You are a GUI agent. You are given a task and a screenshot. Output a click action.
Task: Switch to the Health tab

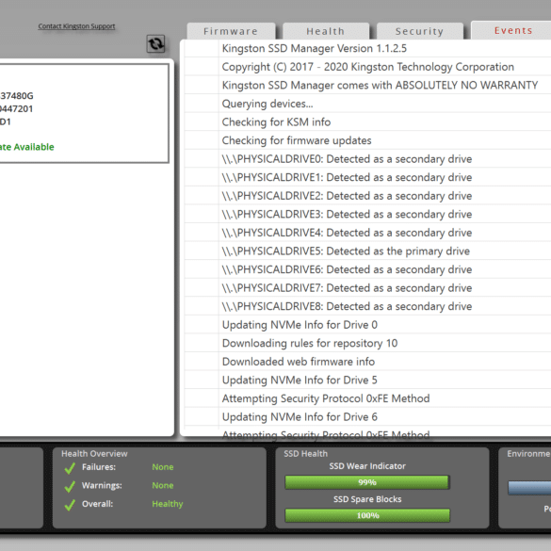pos(326,31)
